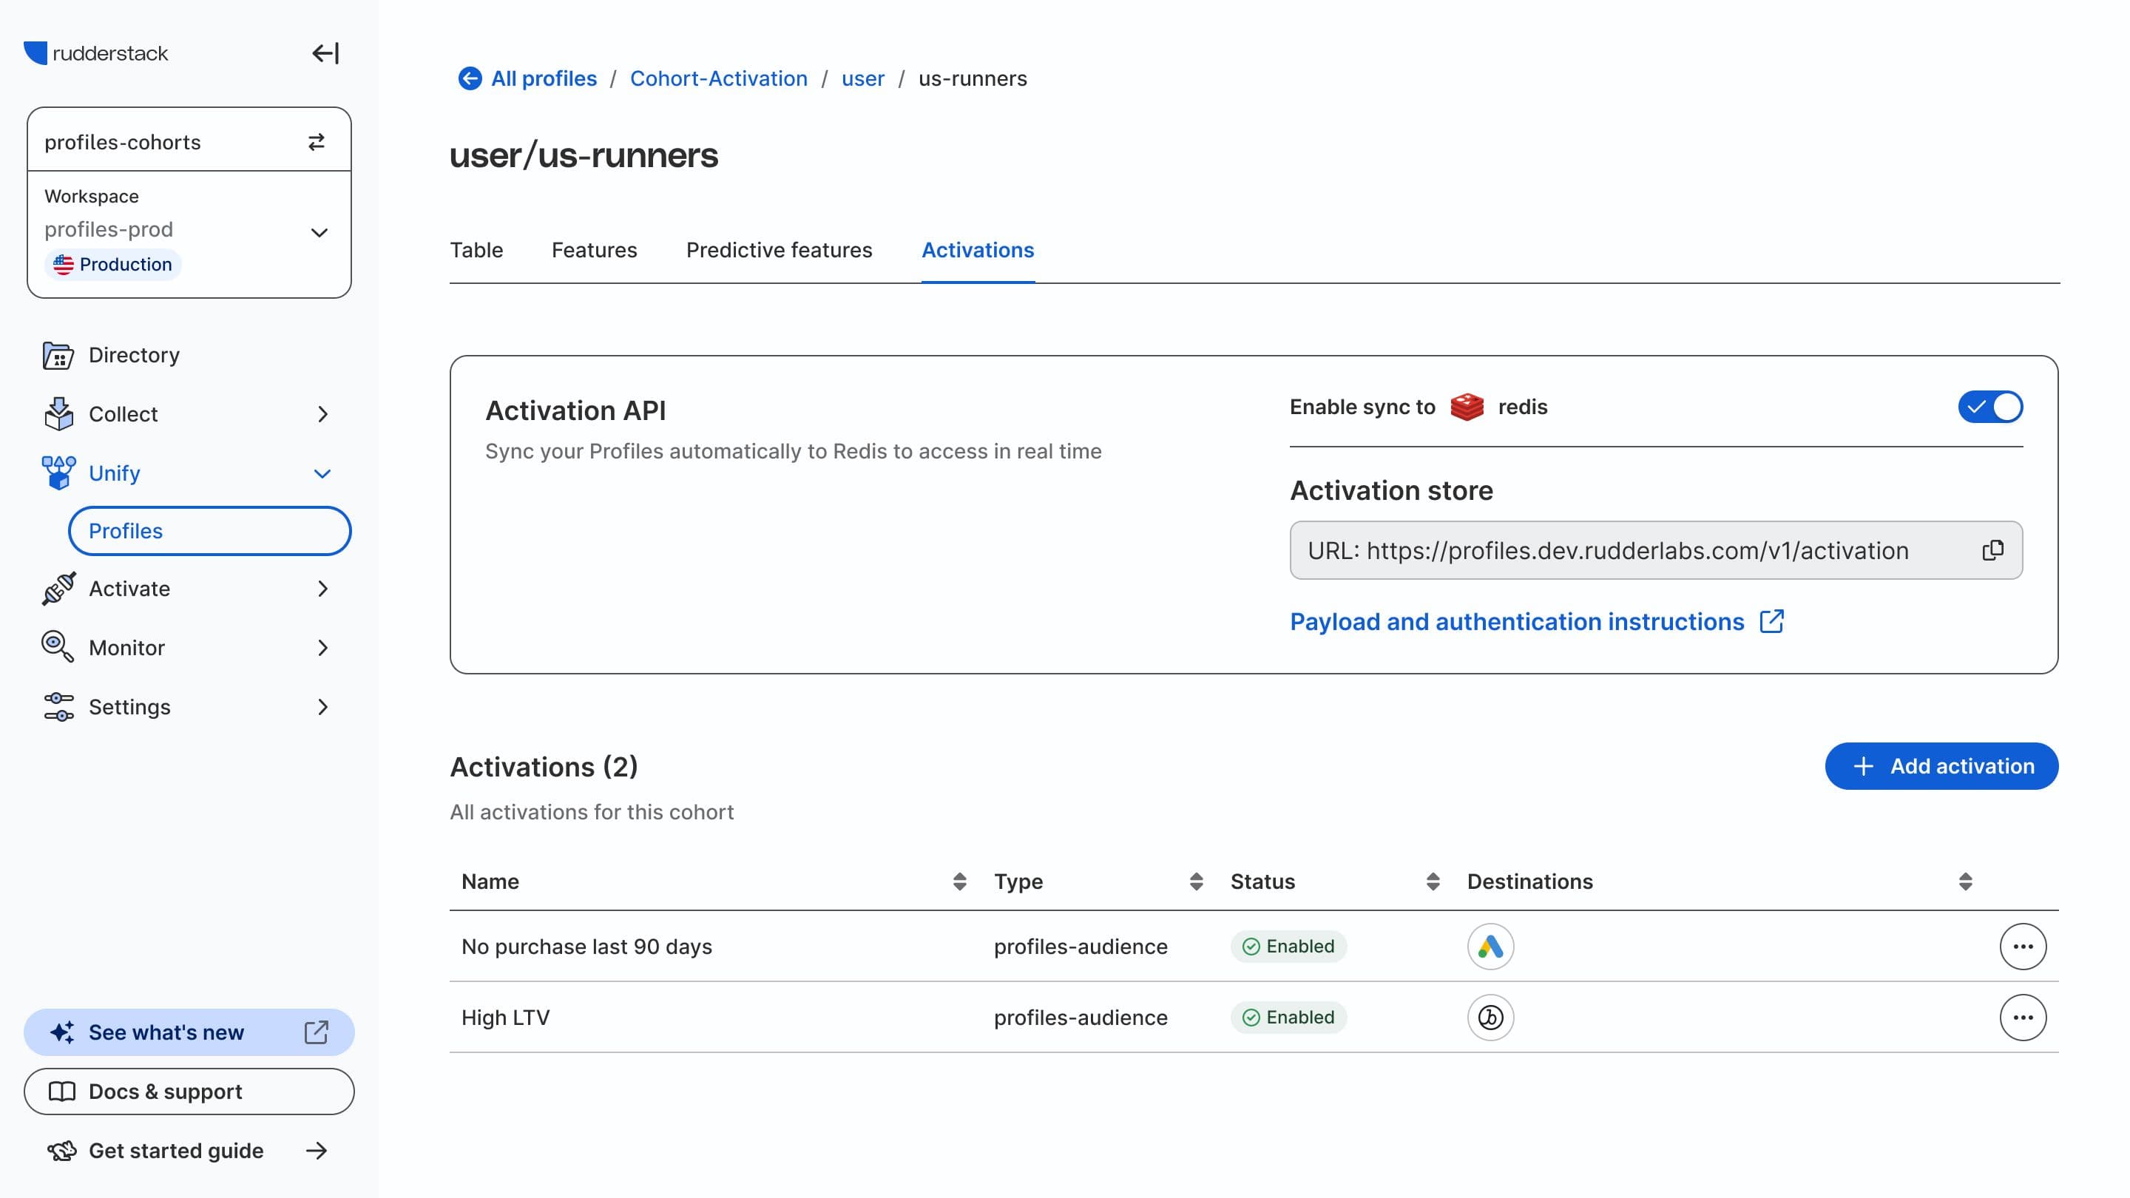2130x1198 pixels.
Task: Click the Google Ads destination icon
Action: pos(1490,947)
